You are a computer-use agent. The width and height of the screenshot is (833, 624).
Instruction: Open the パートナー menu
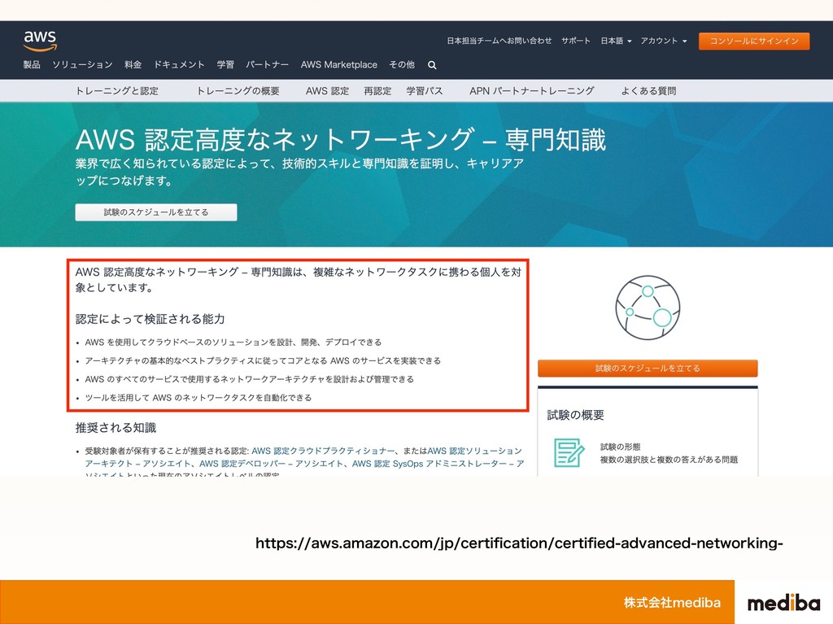coord(267,65)
